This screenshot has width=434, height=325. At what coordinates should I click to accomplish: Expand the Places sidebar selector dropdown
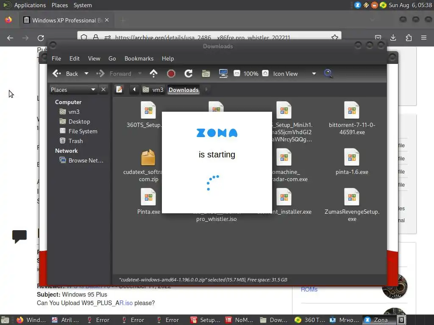[x=73, y=90]
